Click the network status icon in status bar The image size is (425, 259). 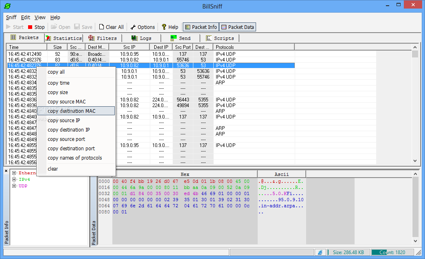tap(320, 252)
